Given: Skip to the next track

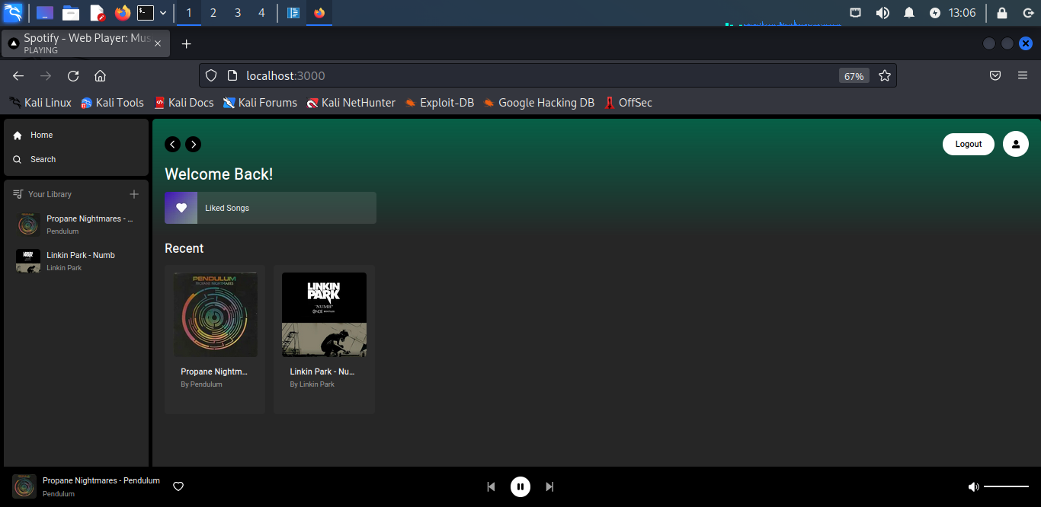Looking at the screenshot, I should [x=549, y=486].
